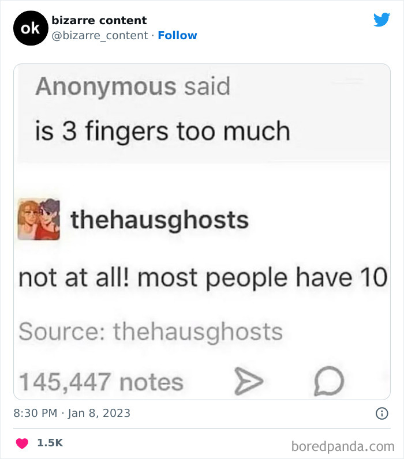Image resolution: width=404 pixels, height=459 pixels.
Task: Click the paper plane share icon
Action: pyautogui.click(x=249, y=381)
